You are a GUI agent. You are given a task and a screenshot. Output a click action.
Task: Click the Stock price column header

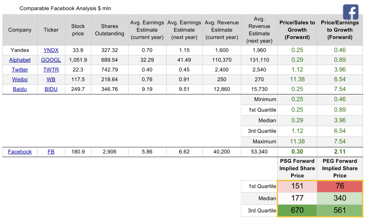pyautogui.click(x=78, y=30)
